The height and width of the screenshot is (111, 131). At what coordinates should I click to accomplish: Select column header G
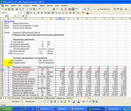pyautogui.click(x=78, y=19)
